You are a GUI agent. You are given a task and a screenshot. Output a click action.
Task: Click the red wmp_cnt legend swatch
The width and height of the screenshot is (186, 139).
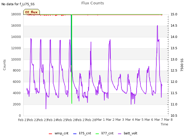pos(50,134)
